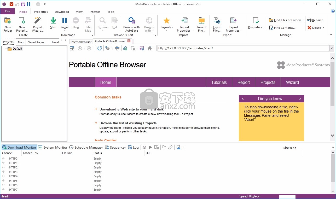Open System Monitor panel

[53, 147]
